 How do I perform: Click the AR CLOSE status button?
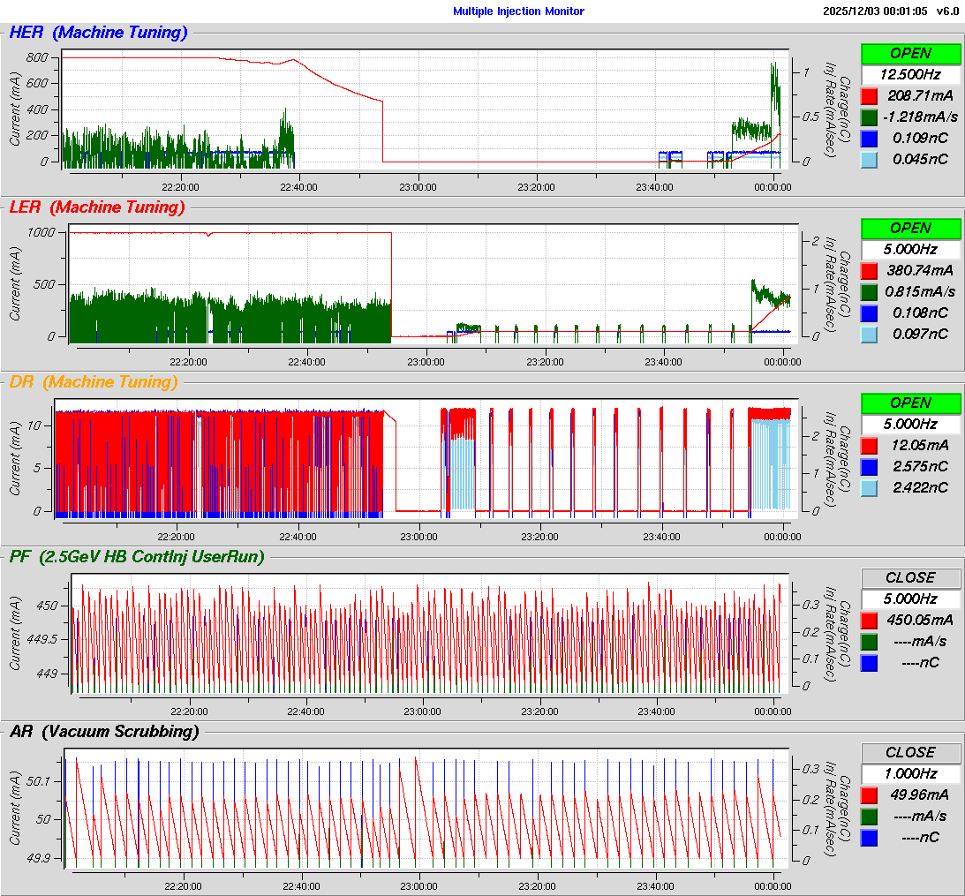pos(910,752)
